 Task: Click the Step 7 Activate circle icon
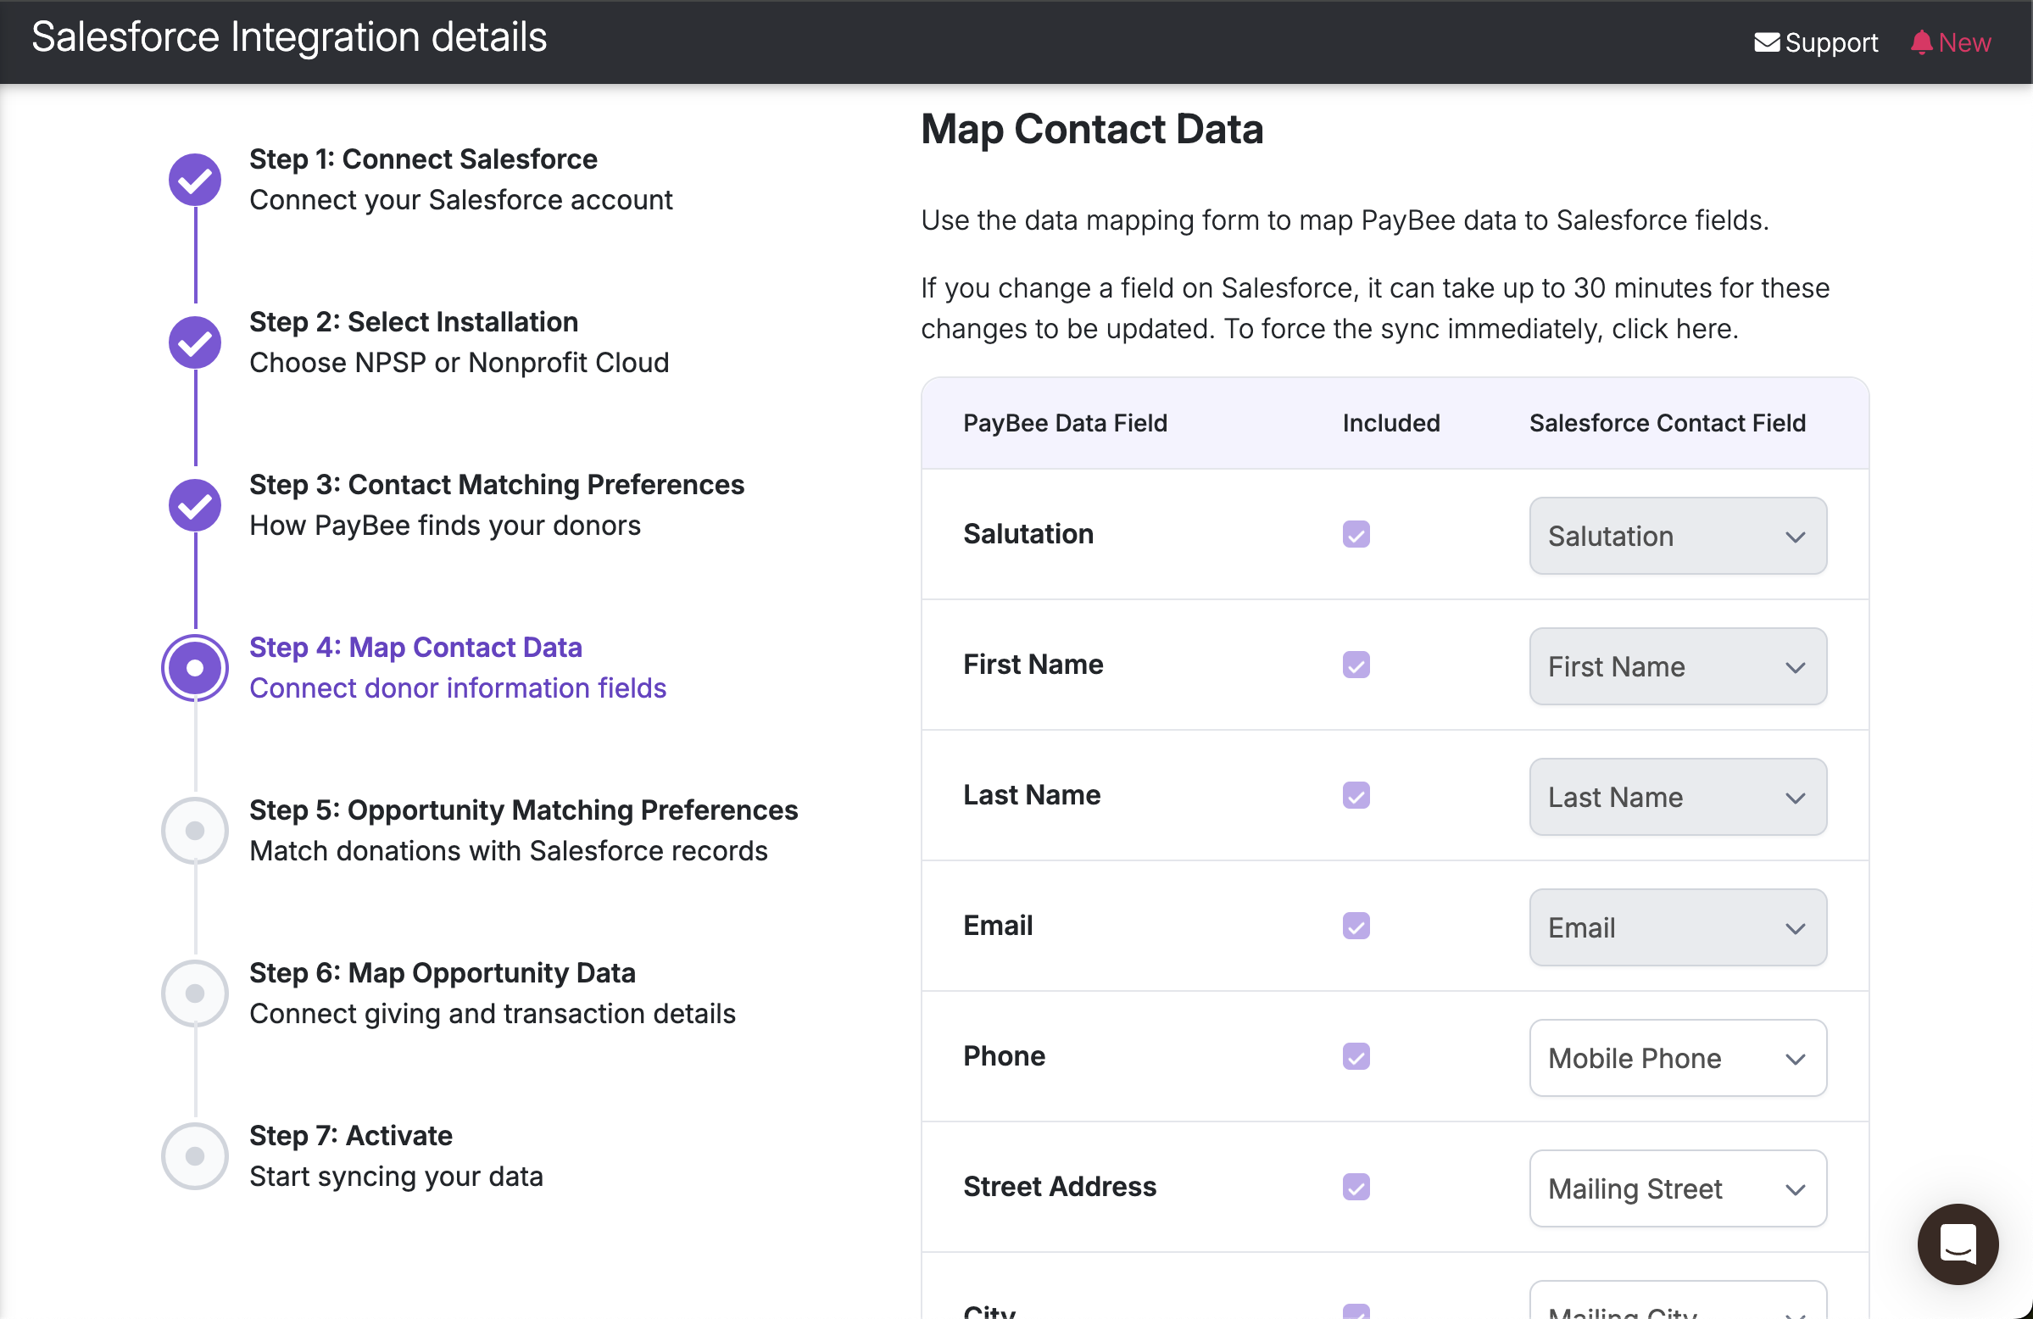point(195,1156)
